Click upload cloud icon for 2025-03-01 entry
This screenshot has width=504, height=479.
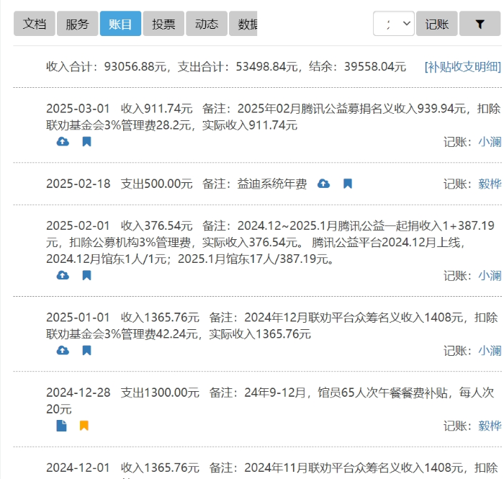click(x=63, y=142)
